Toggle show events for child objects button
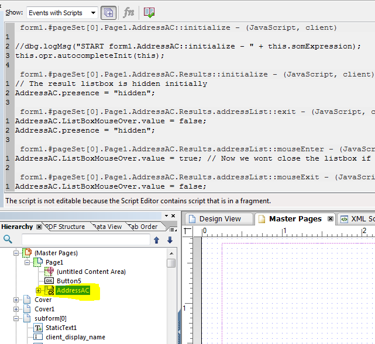The height and width of the screenshot is (344, 375). coord(108,12)
